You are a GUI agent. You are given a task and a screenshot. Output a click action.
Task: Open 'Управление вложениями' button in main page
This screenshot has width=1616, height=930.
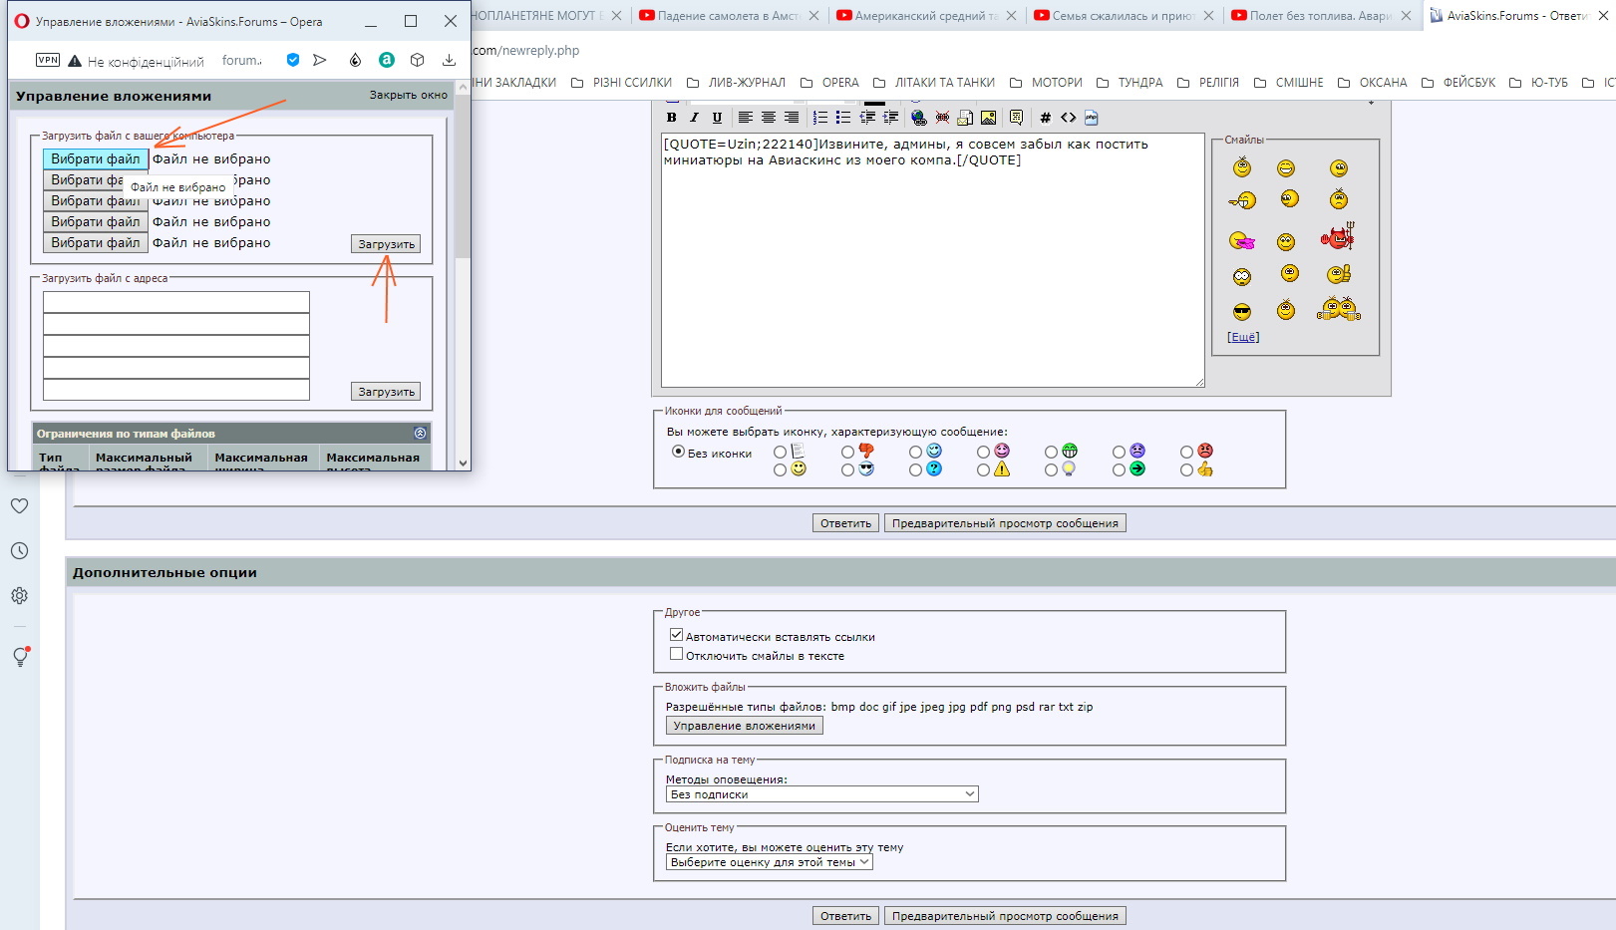pos(744,726)
